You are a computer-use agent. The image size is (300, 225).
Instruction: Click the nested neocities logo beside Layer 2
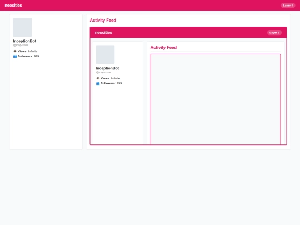click(103, 33)
